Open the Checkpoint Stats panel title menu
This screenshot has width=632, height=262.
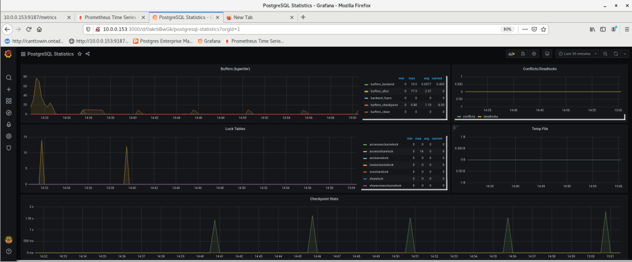coord(324,199)
